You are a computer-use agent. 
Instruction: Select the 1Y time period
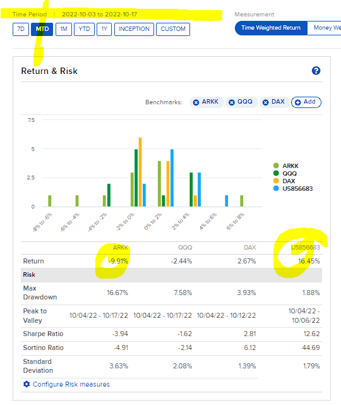click(x=104, y=29)
